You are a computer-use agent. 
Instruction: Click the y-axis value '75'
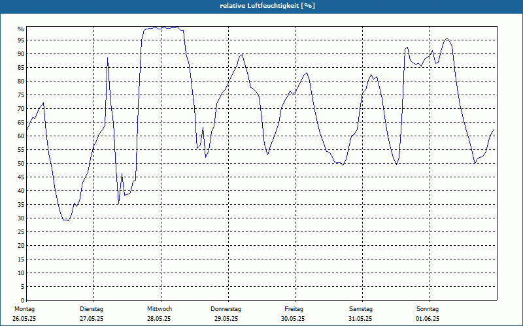tap(21, 95)
